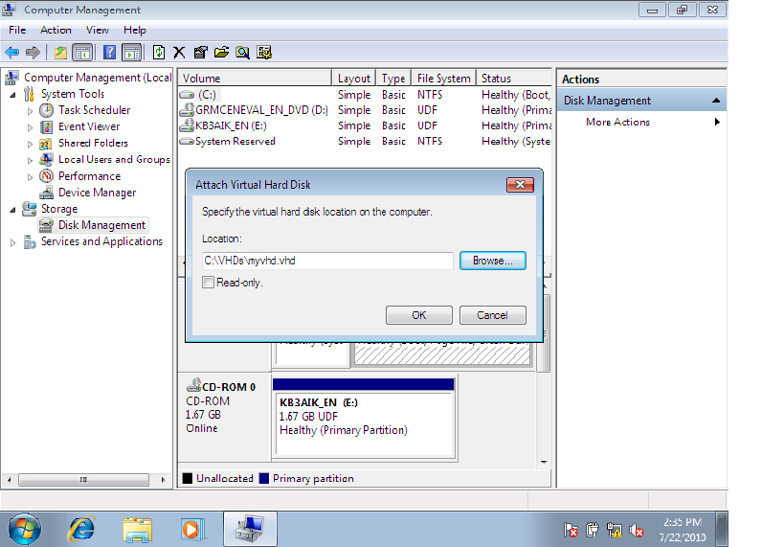
Task: Open the File menu
Action: [x=17, y=30]
